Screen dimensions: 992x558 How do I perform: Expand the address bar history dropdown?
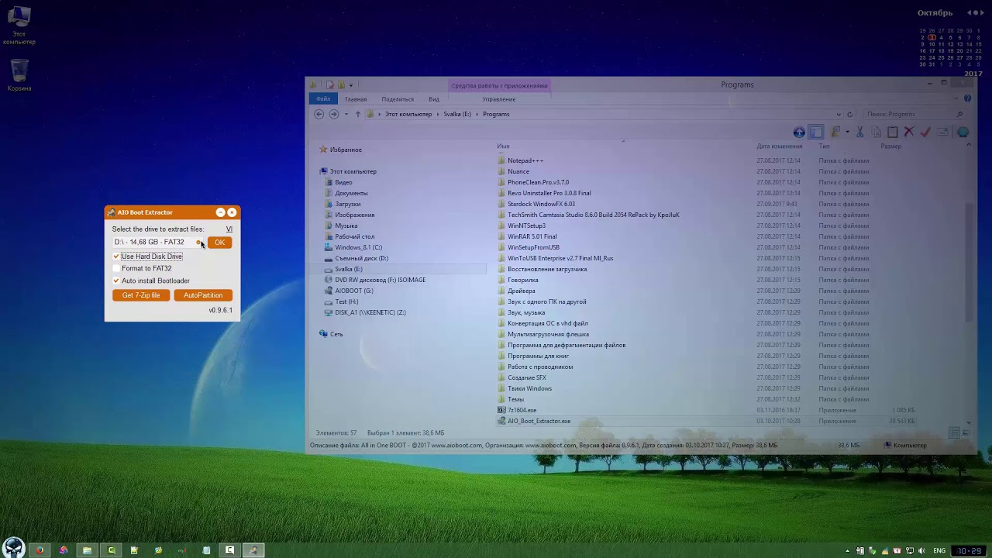pos(839,115)
